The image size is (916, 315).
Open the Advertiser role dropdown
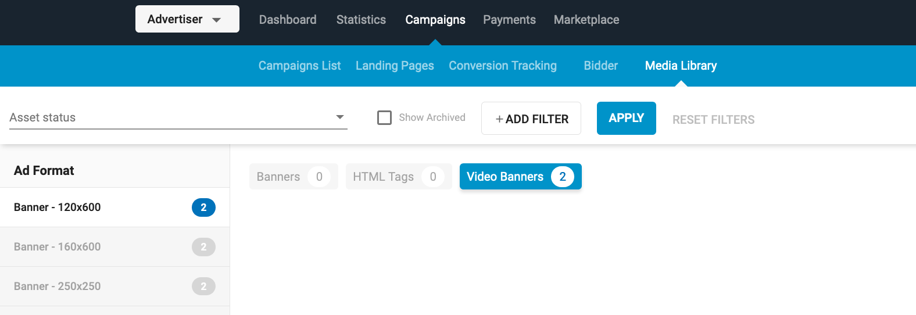[x=187, y=19]
